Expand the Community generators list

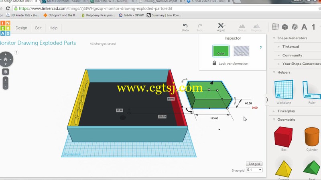(278, 55)
